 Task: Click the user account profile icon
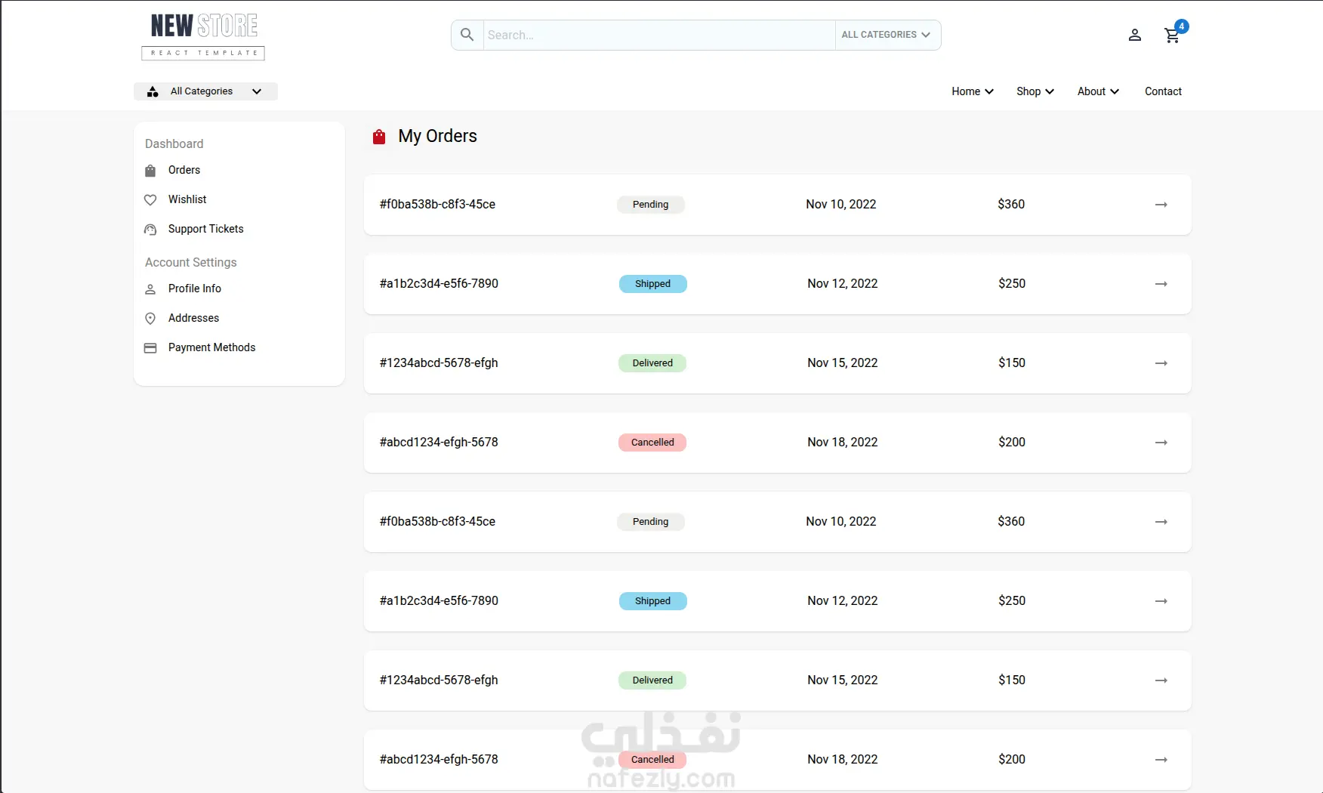[x=1134, y=35]
